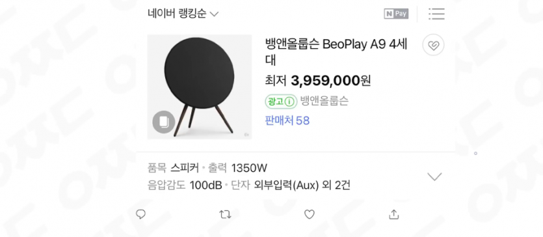The height and width of the screenshot is (237, 543).
Task: Select the 스피커 category spec
Action: (x=185, y=169)
